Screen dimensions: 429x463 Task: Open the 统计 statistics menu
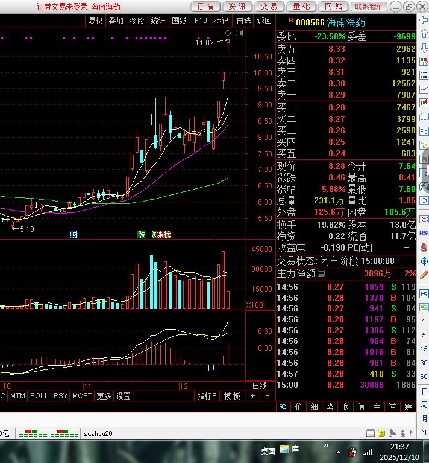coord(158,21)
